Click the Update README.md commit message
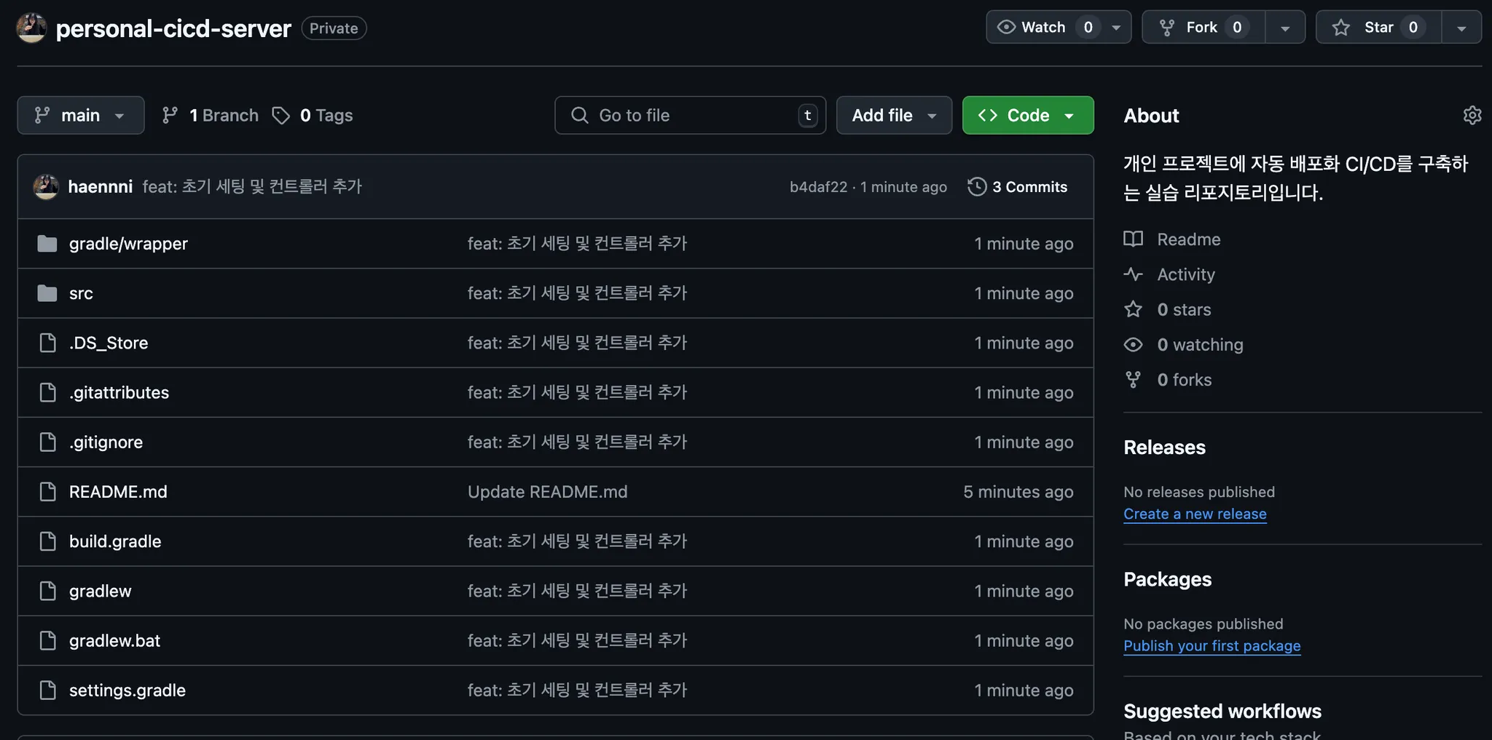Screen dimensions: 1492x740 (x=547, y=492)
